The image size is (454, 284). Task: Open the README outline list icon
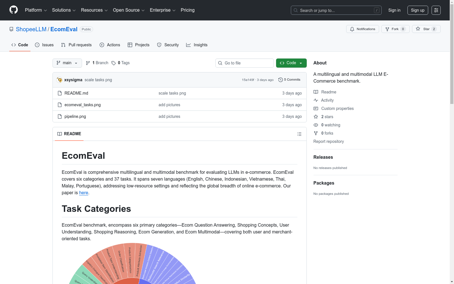pyautogui.click(x=299, y=134)
